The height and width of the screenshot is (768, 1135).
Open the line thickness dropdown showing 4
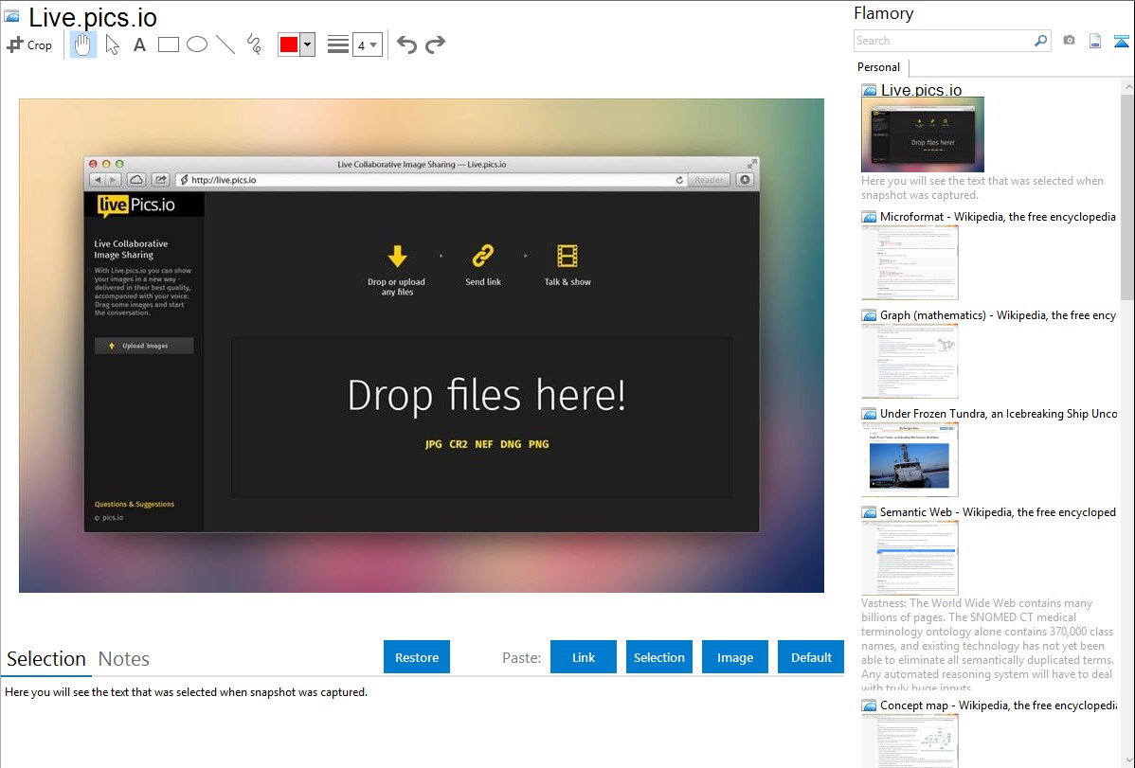pyautogui.click(x=367, y=45)
